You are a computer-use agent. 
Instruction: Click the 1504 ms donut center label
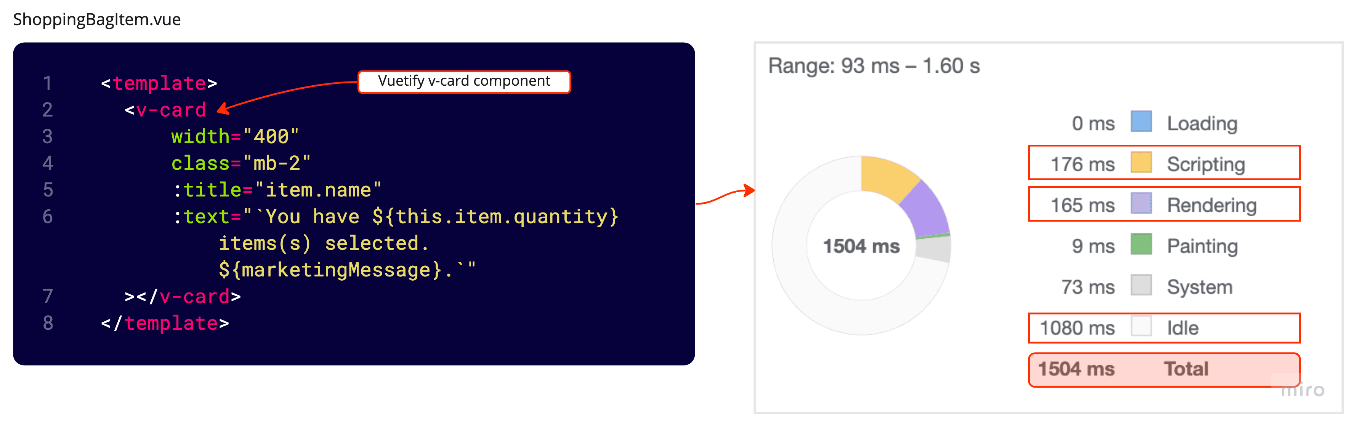(861, 246)
